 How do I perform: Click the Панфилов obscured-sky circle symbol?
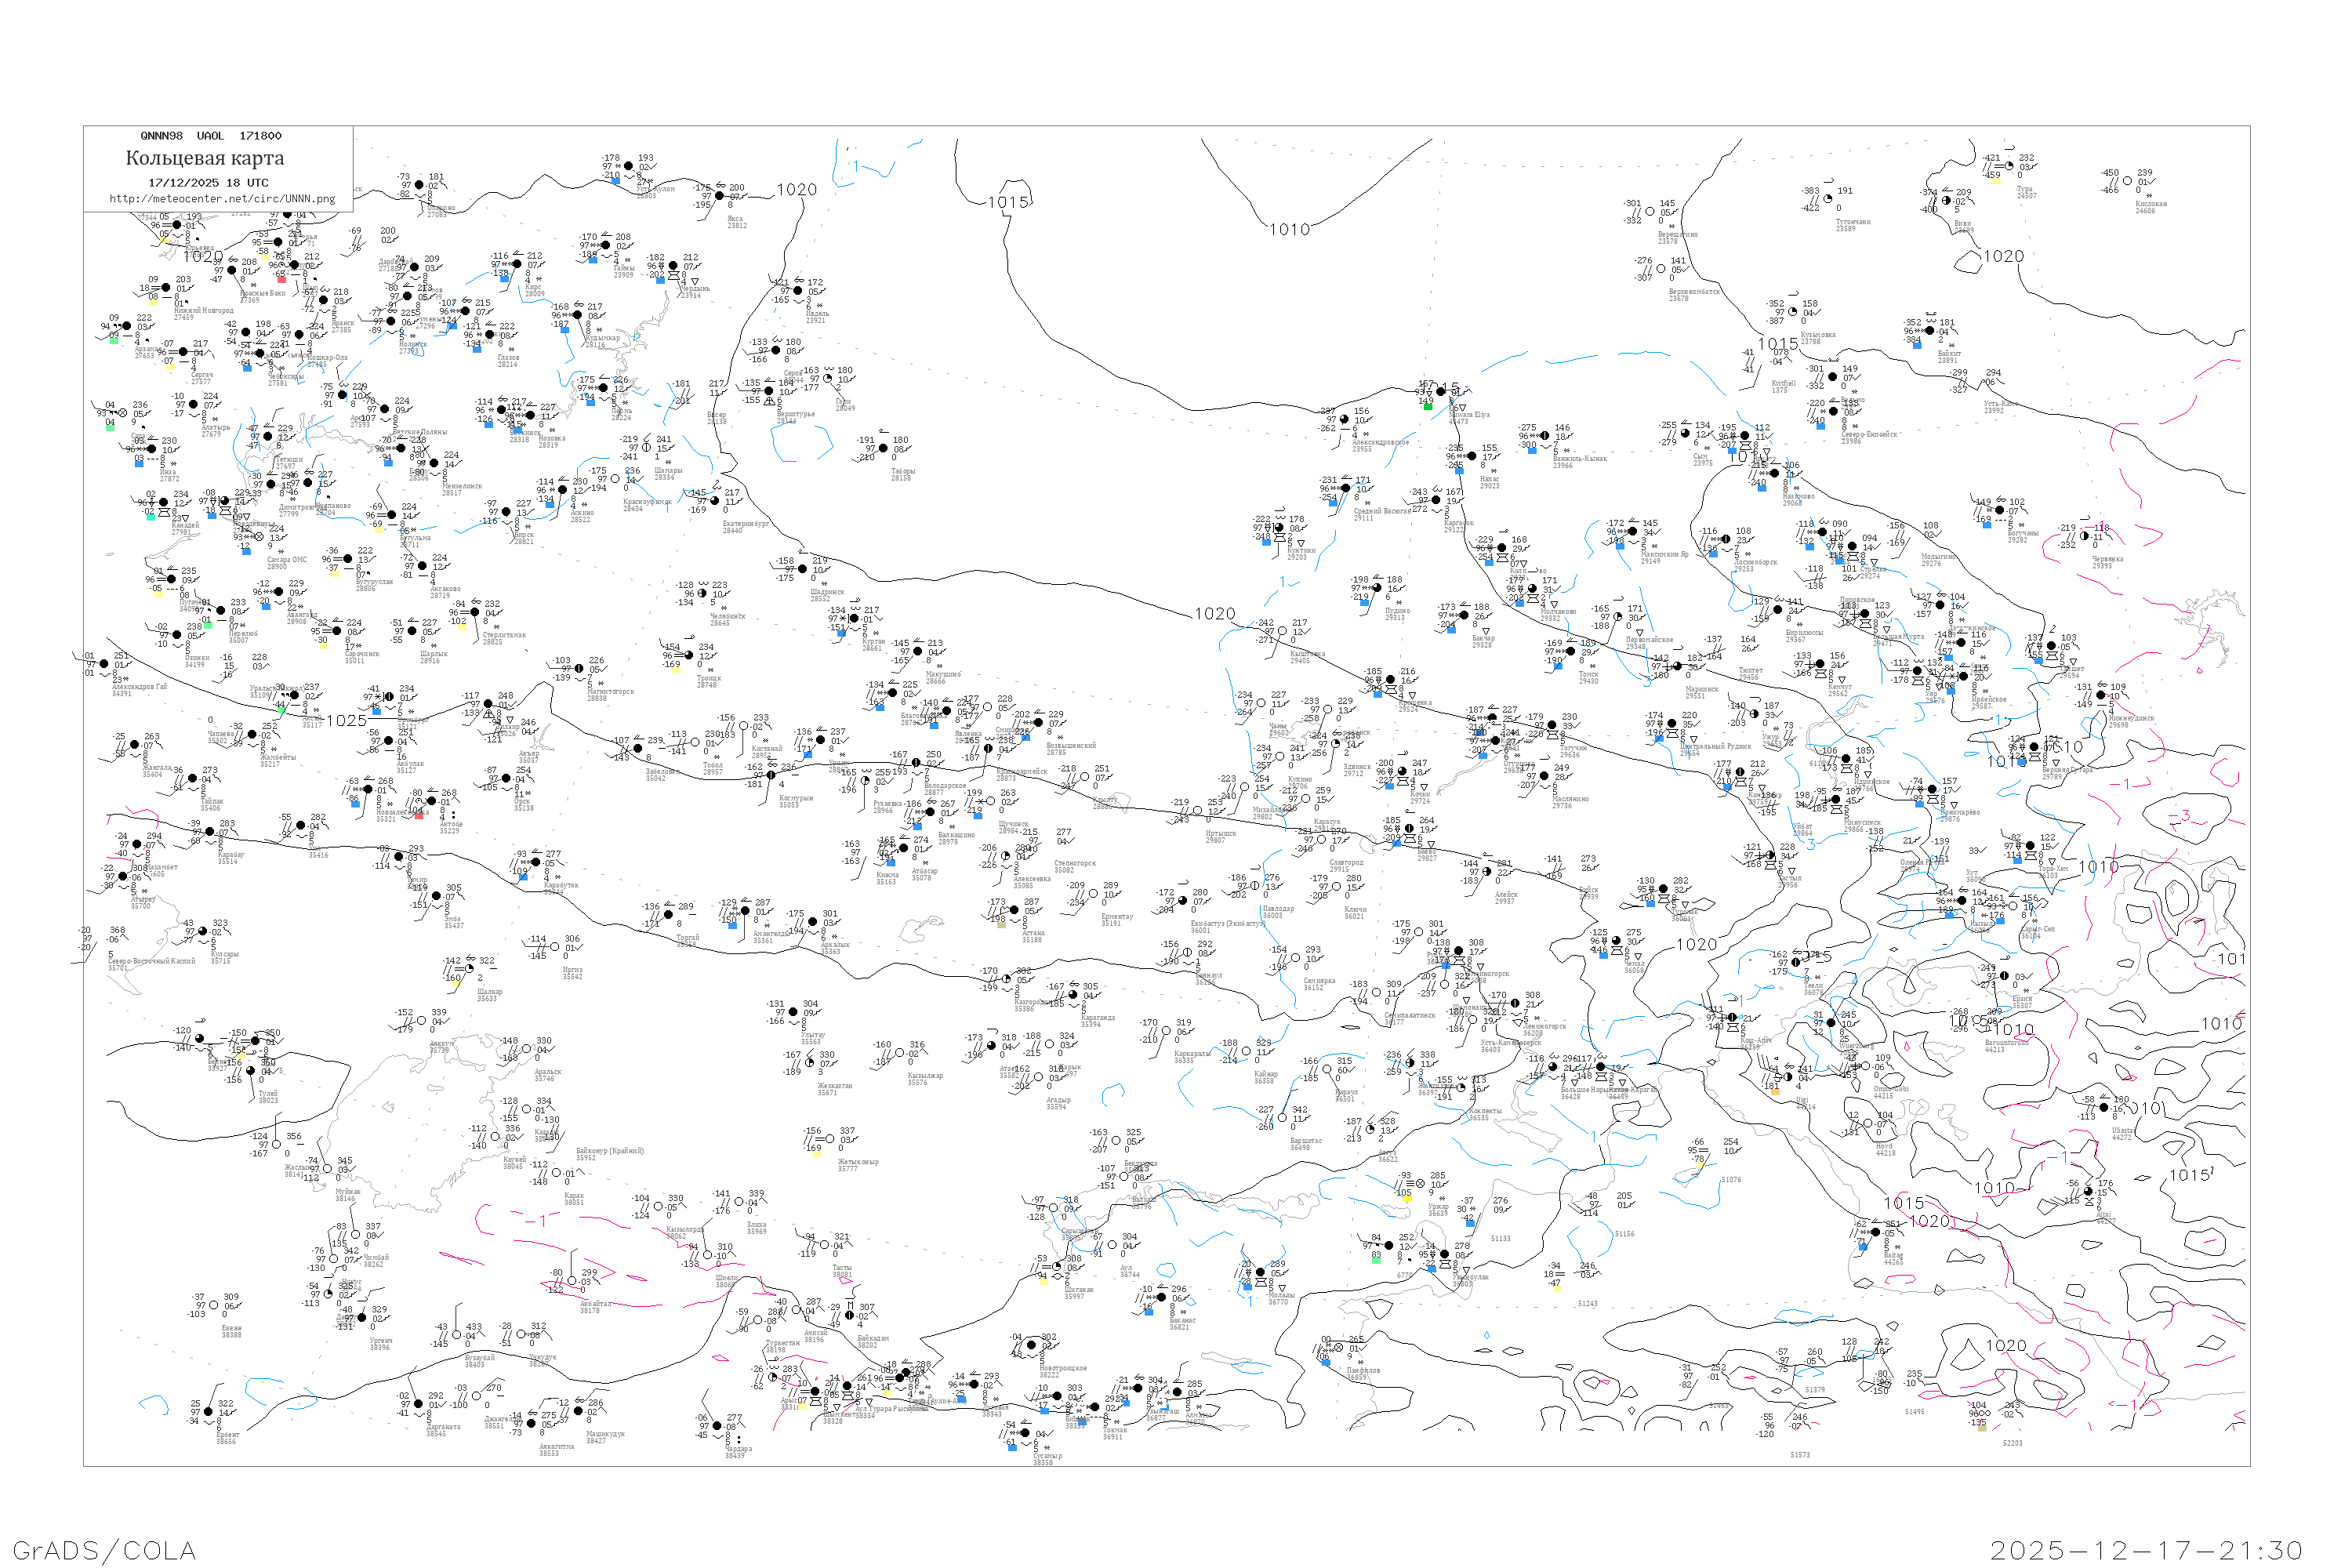click(x=1339, y=1348)
